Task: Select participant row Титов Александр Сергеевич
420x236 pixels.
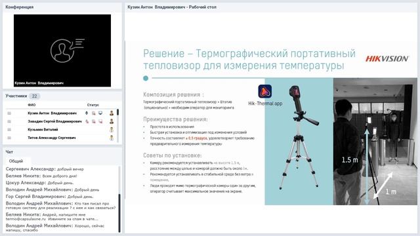Action: 62,138
